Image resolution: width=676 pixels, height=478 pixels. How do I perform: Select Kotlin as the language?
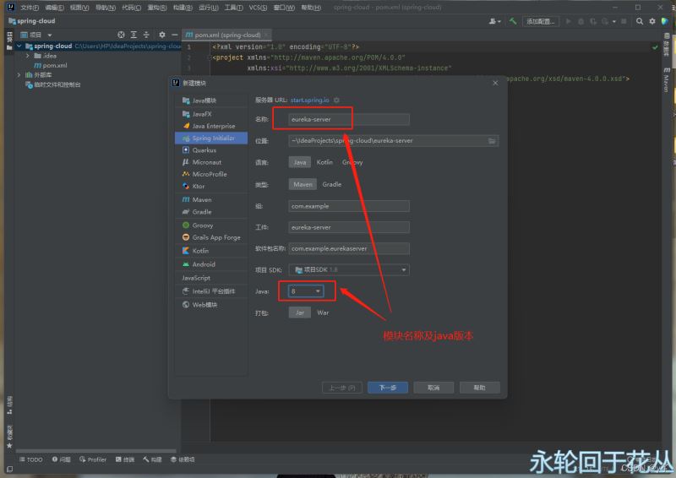324,162
